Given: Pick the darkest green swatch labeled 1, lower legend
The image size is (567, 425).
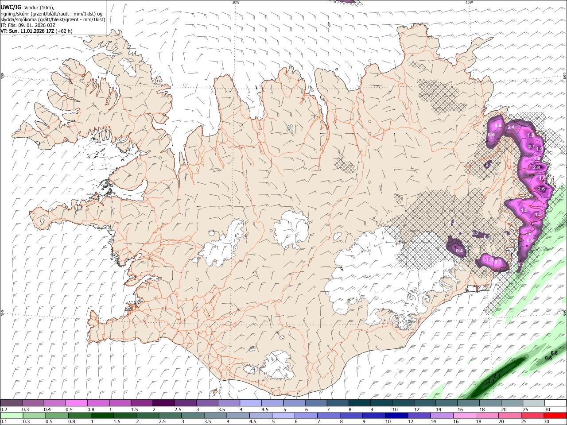Looking at the screenshot, I should tap(102, 415).
